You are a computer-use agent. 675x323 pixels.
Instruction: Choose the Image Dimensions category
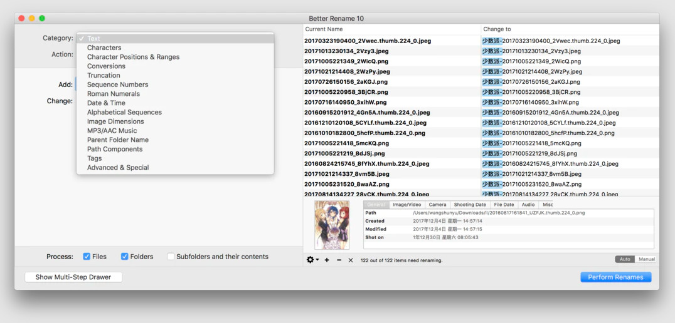[175, 121]
